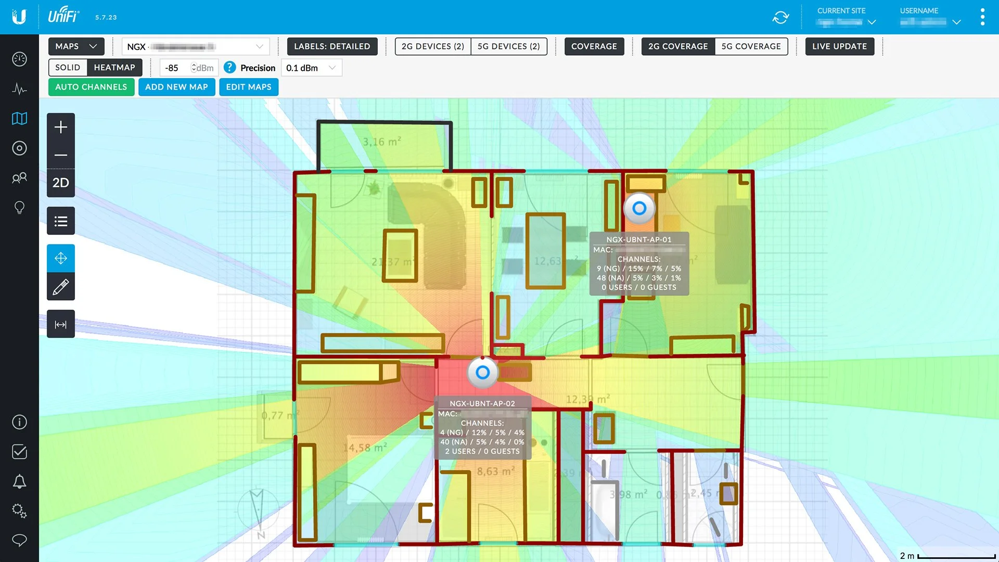Open Insights via the lightbulb icon

click(19, 207)
